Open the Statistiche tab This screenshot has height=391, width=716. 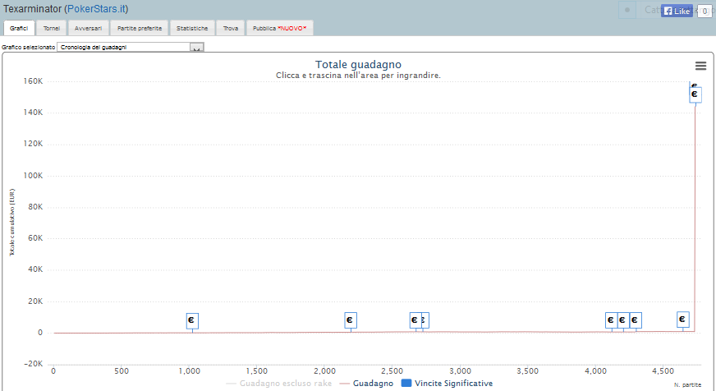click(x=192, y=28)
